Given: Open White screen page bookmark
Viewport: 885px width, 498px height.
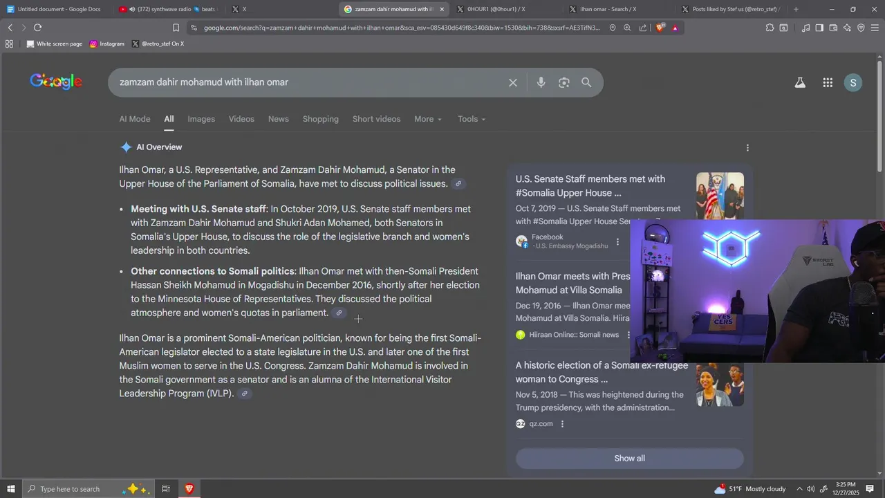Looking at the screenshot, I should tap(55, 44).
